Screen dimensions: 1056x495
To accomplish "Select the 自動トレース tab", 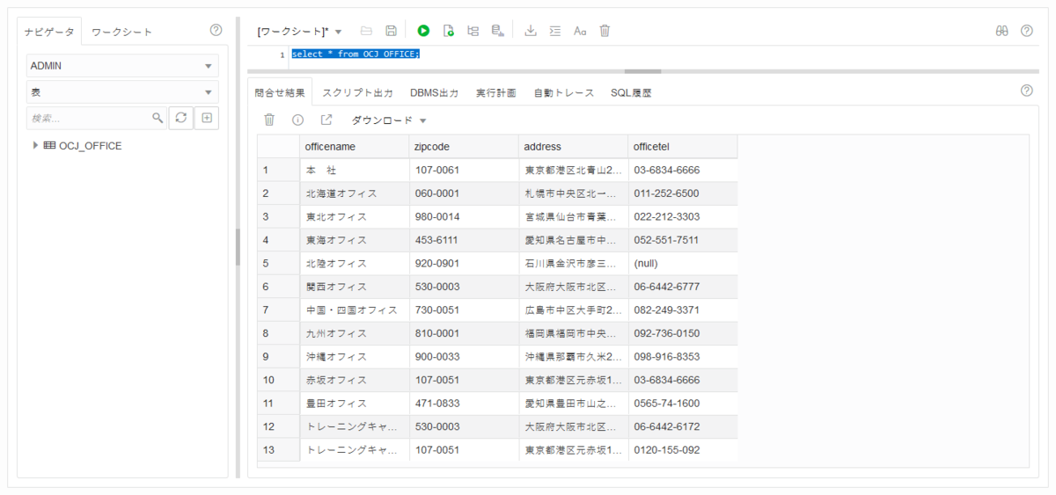I will [x=564, y=92].
